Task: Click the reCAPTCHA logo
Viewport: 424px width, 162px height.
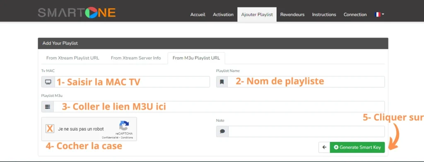Action: pyautogui.click(x=124, y=126)
